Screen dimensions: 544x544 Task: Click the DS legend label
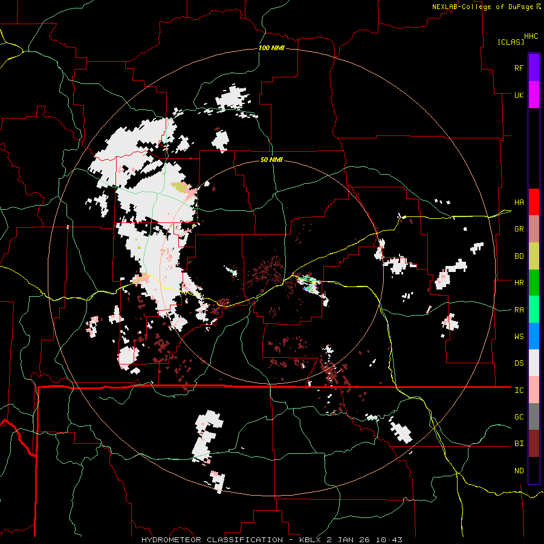(519, 363)
